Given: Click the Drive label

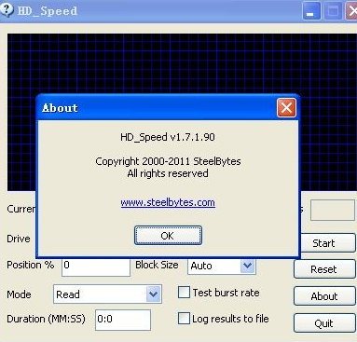Looking at the screenshot, I should (19, 239).
